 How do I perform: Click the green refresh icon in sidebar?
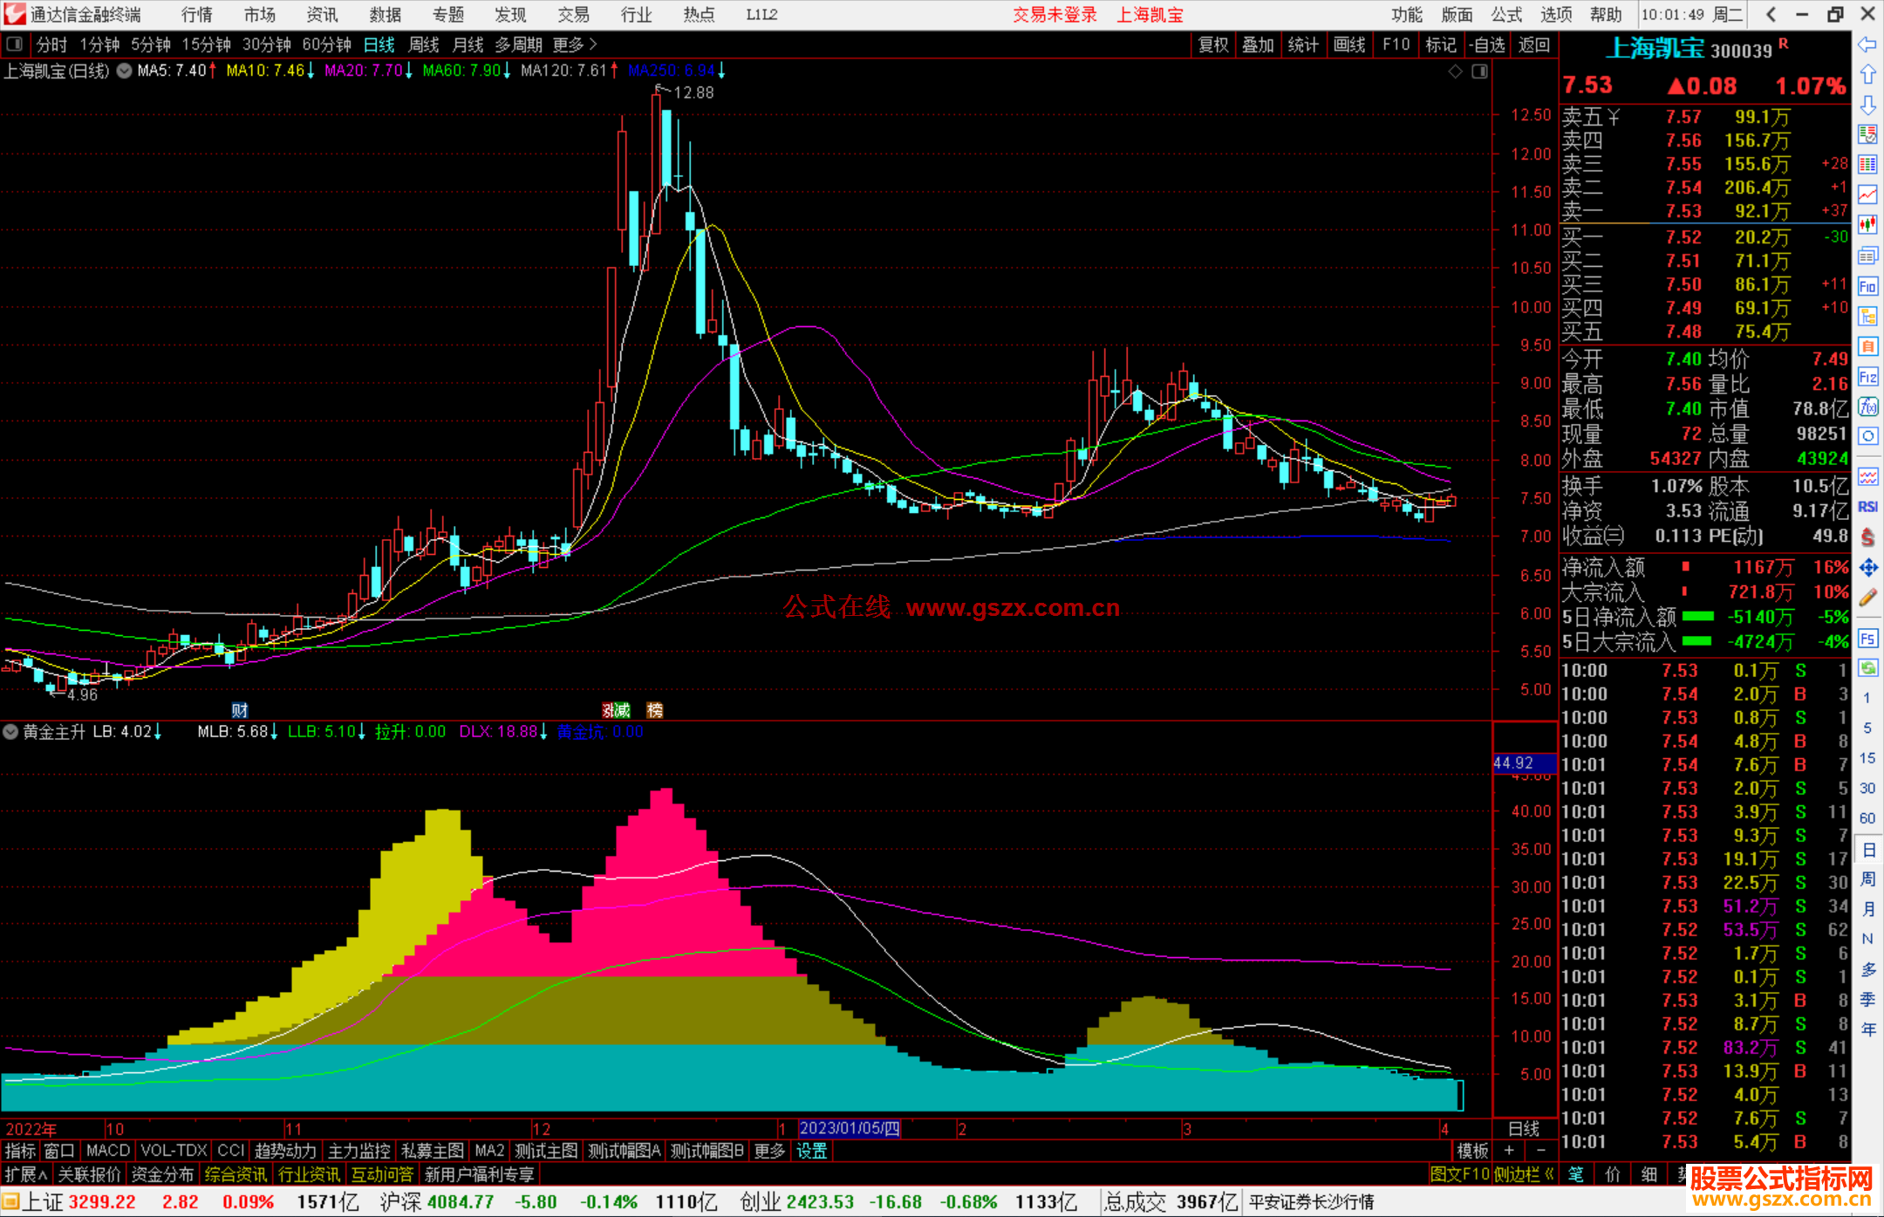pyautogui.click(x=1867, y=668)
